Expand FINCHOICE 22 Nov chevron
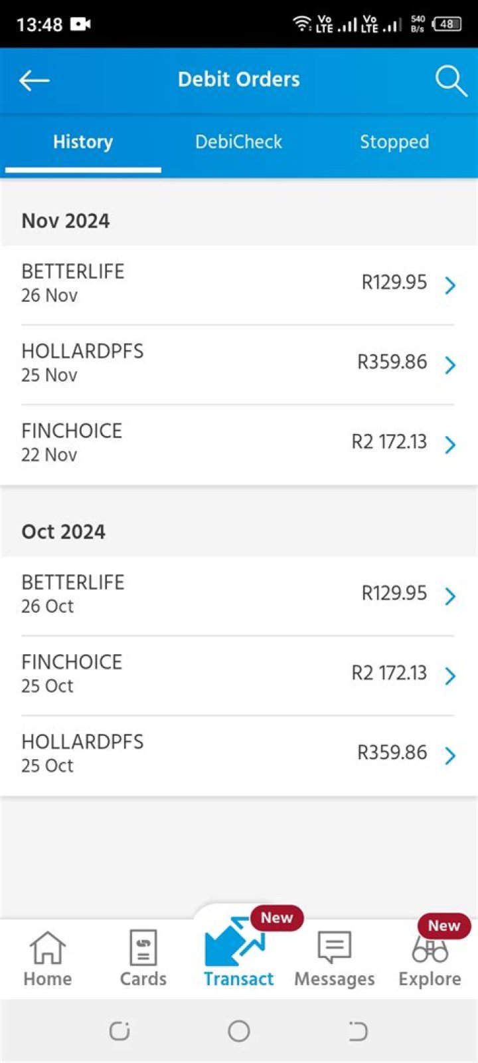Screen dimensions: 478x1063 pos(450,445)
